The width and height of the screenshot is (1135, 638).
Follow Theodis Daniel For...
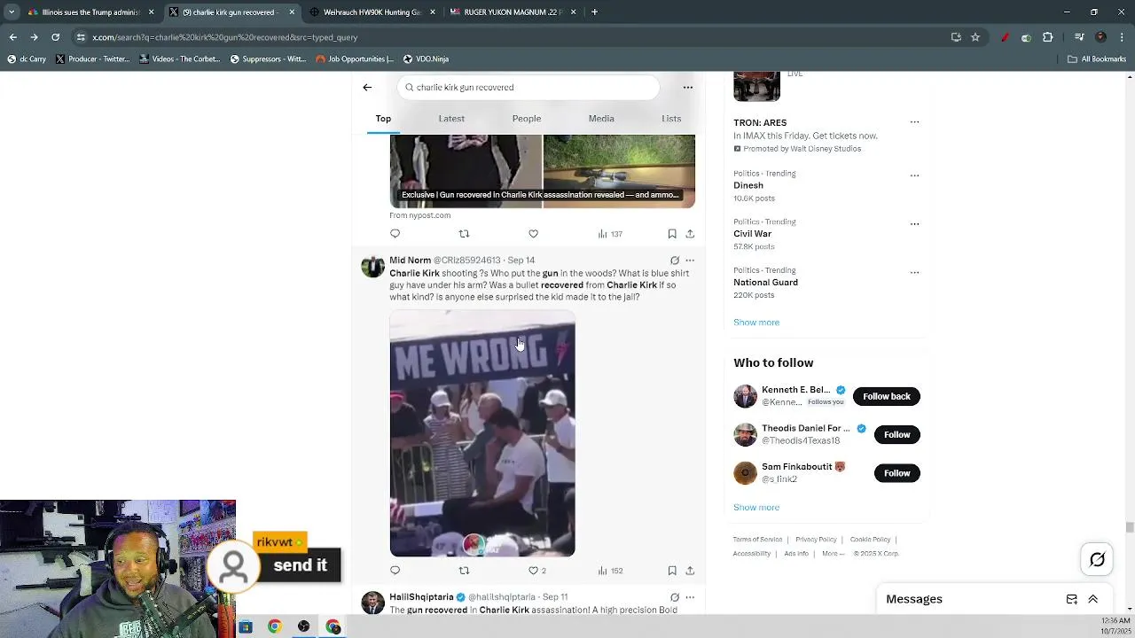click(x=896, y=434)
